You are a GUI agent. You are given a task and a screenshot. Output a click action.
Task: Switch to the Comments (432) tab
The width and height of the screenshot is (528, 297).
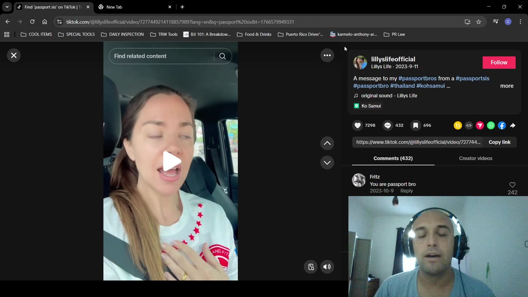pyautogui.click(x=393, y=158)
